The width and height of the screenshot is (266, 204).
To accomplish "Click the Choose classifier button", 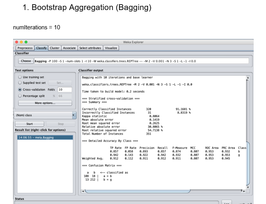I will pyautogui.click(x=26, y=61).
